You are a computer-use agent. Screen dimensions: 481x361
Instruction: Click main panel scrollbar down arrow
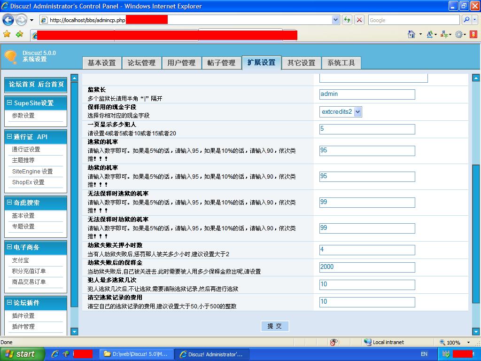tap(476, 331)
